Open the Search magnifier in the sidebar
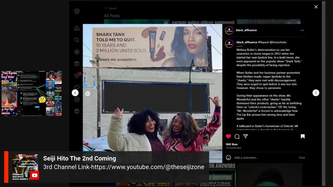Screen dimensions: 333x187 (x=77, y=40)
